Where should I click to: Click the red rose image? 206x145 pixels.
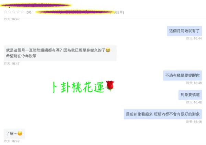click(110, 86)
